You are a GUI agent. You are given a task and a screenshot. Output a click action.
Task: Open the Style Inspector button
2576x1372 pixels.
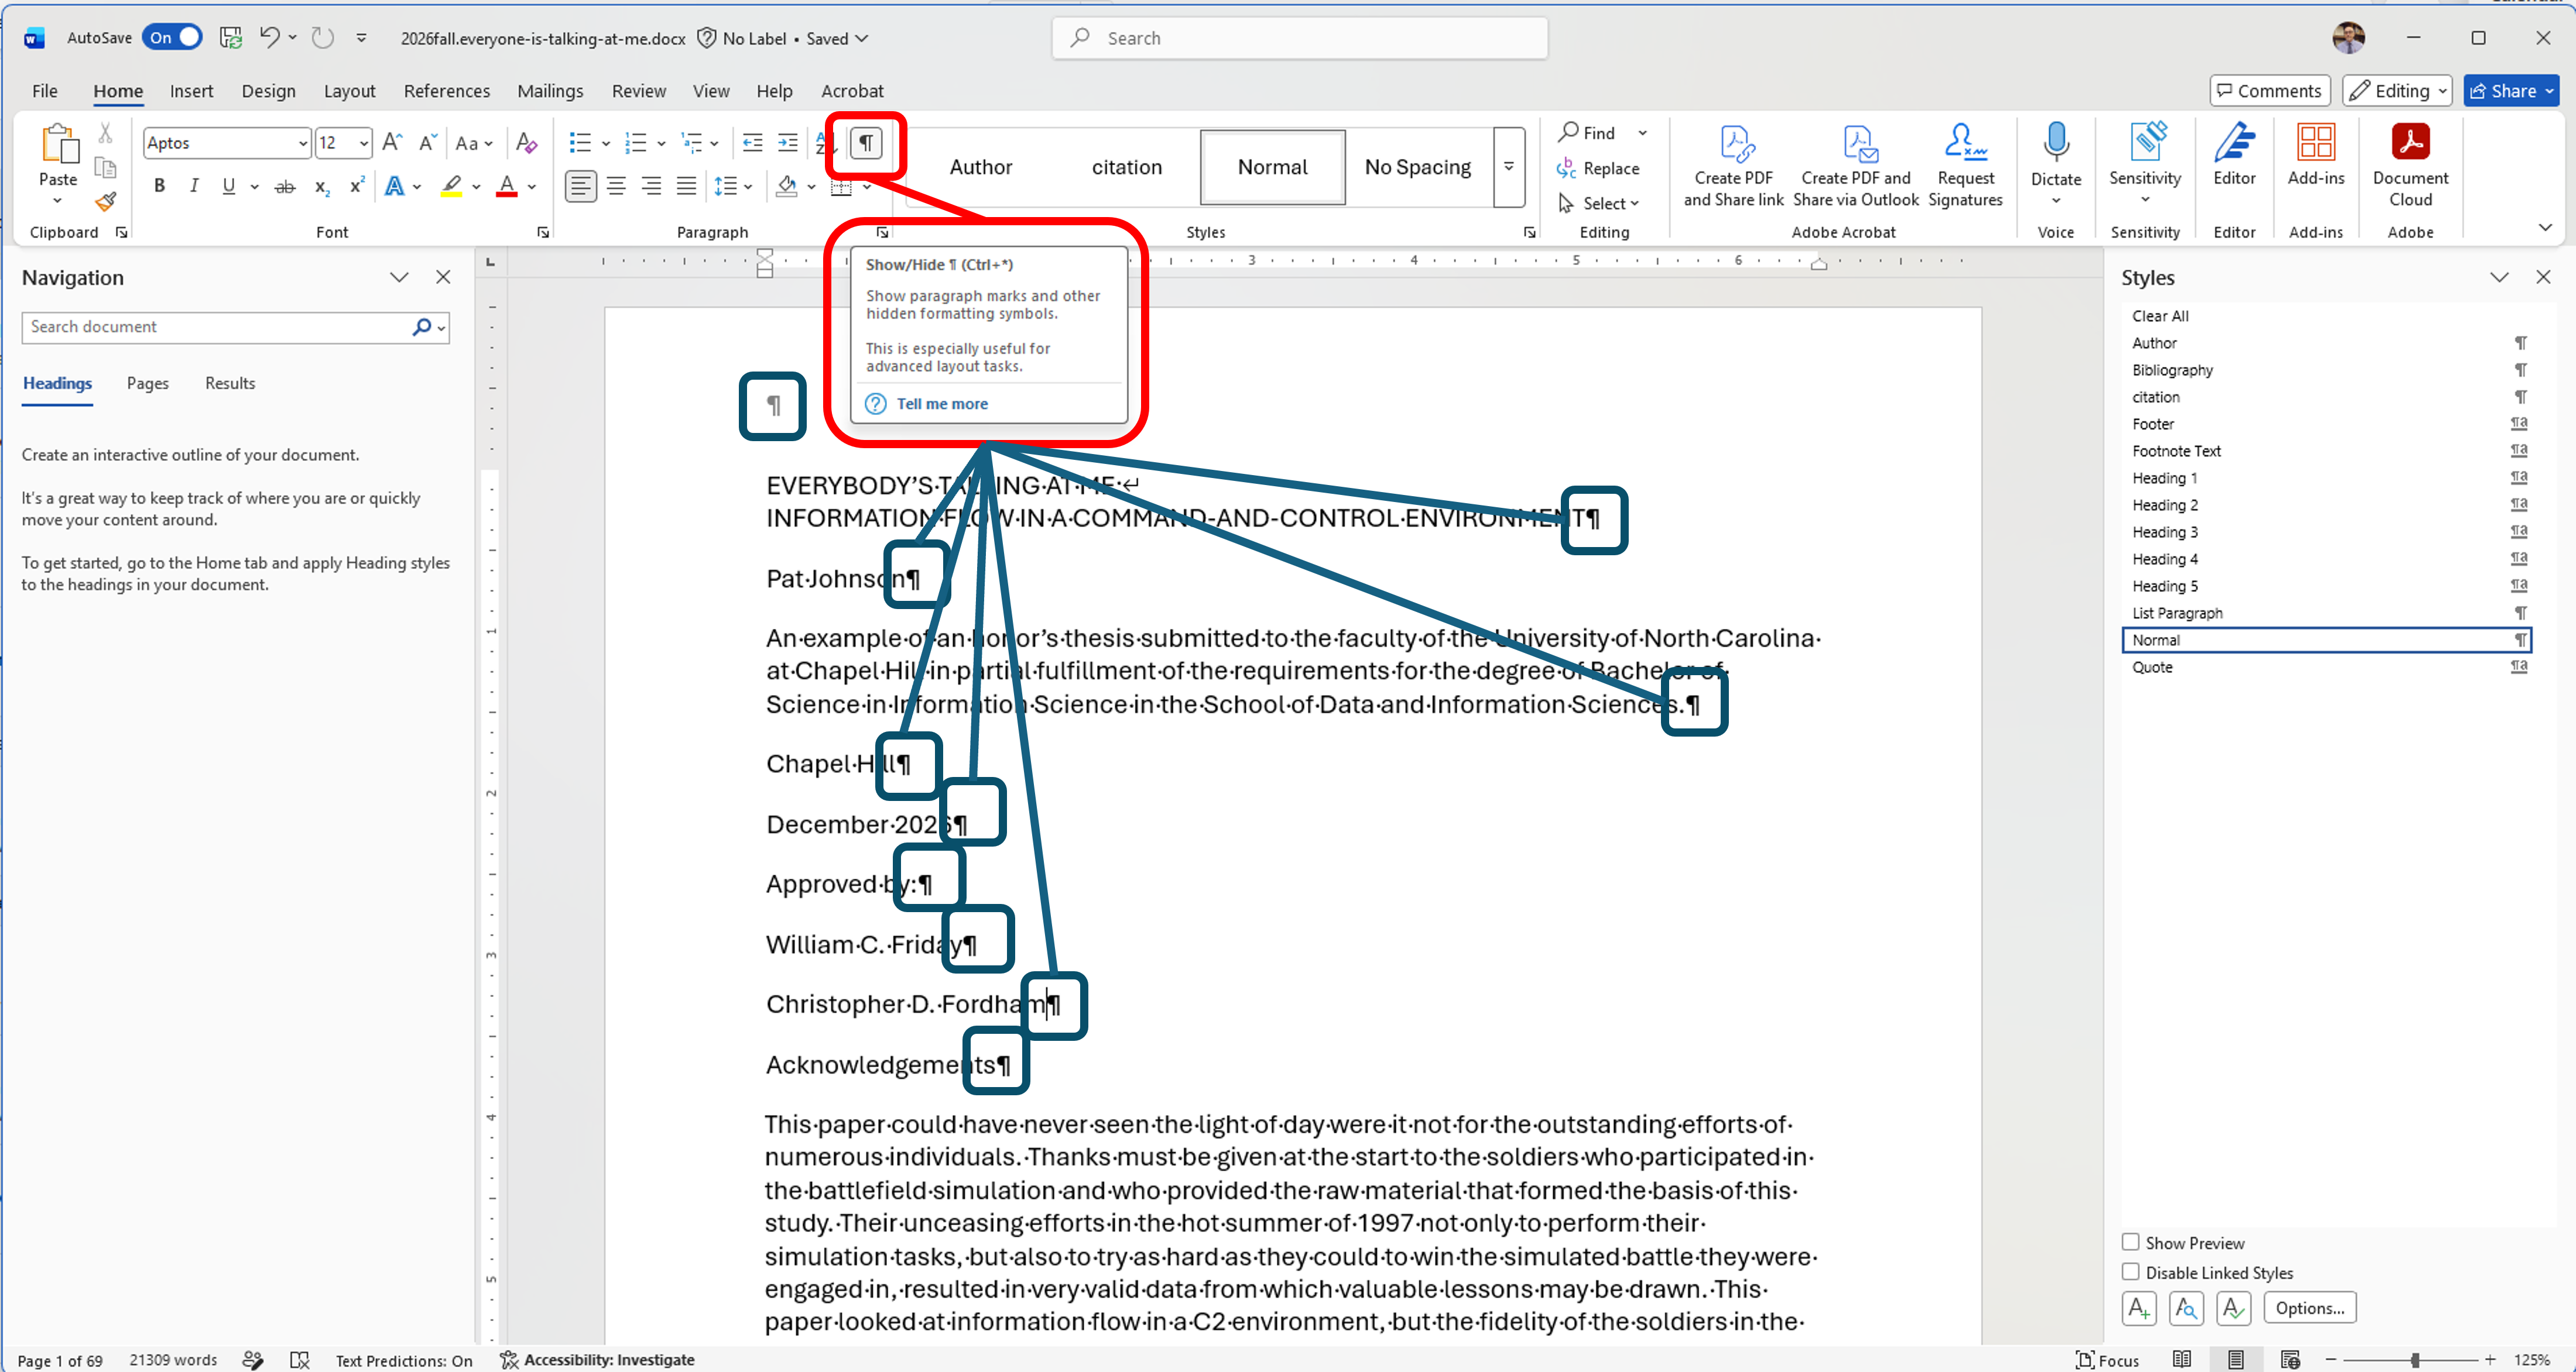[2186, 1308]
